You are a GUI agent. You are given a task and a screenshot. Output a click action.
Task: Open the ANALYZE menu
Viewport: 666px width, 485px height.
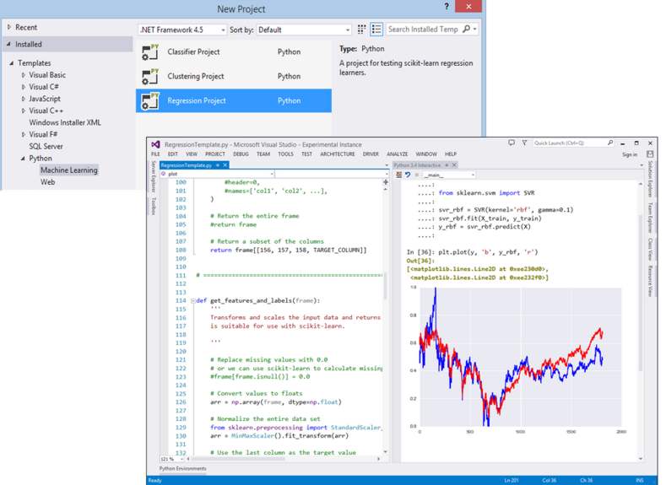pos(397,154)
